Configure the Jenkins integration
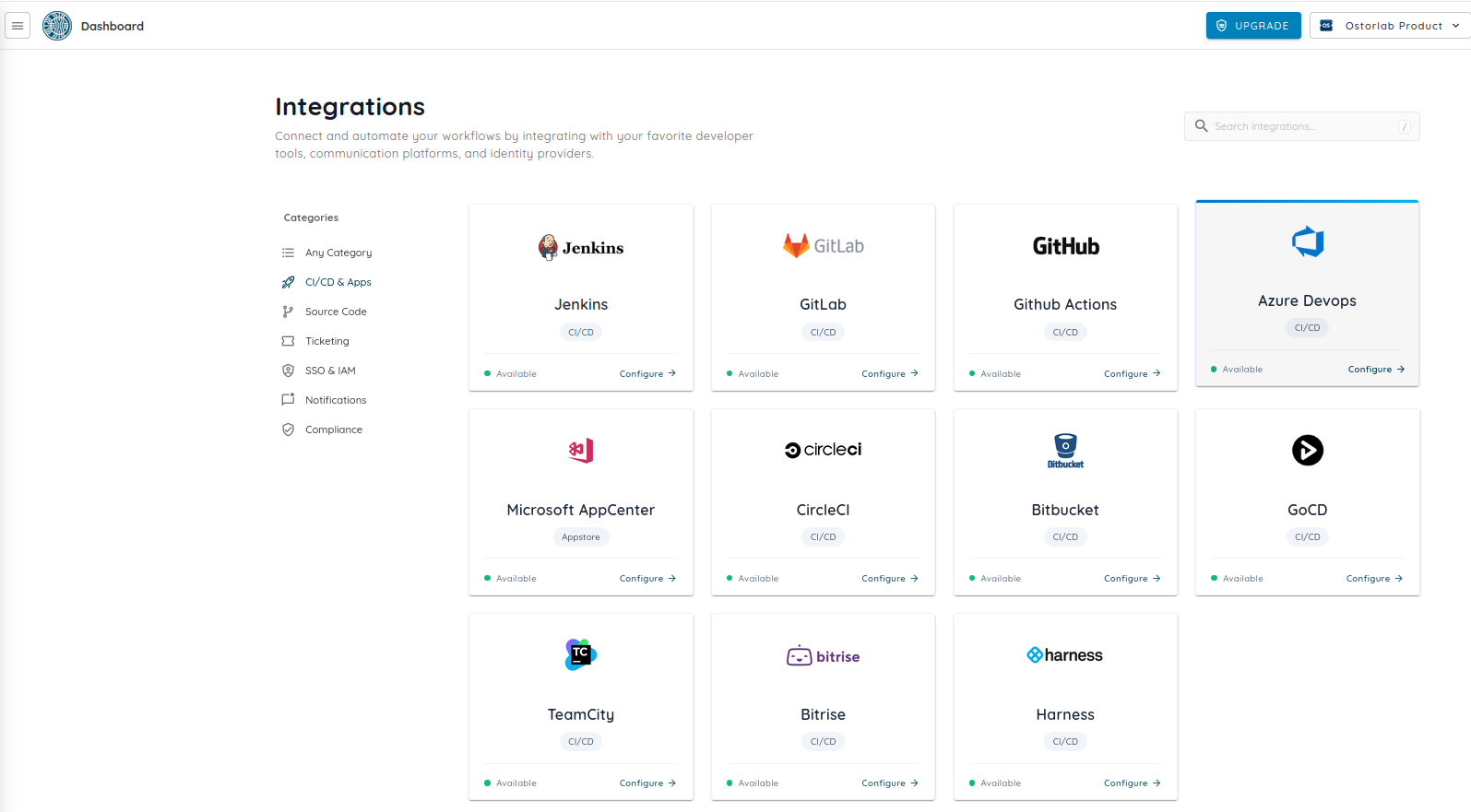Image resolution: width=1471 pixels, height=812 pixels. tap(647, 373)
